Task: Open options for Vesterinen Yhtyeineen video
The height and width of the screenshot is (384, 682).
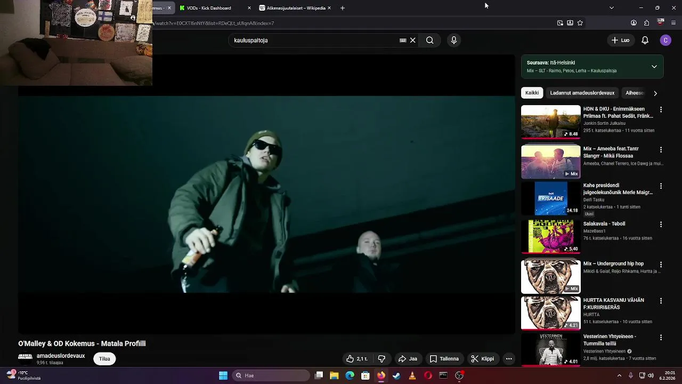Action: 661,338
